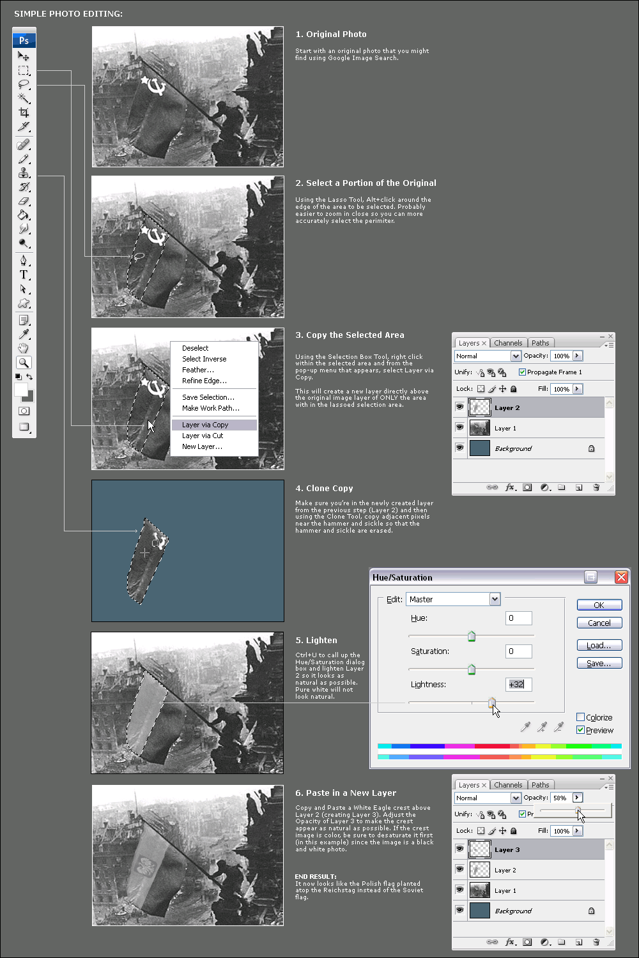The height and width of the screenshot is (958, 639).
Task: Uncheck the Propagate Frame 1 checkbox
Action: [522, 372]
